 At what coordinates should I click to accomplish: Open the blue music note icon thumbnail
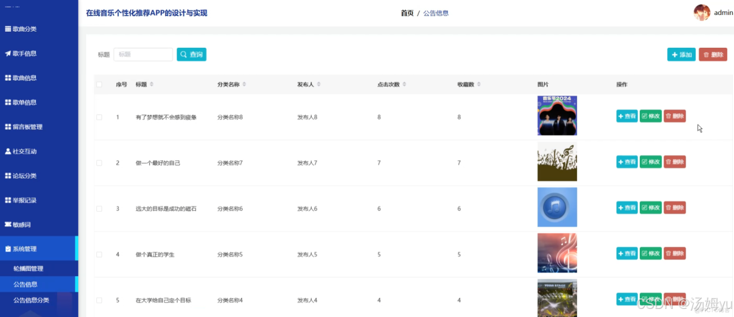557,207
